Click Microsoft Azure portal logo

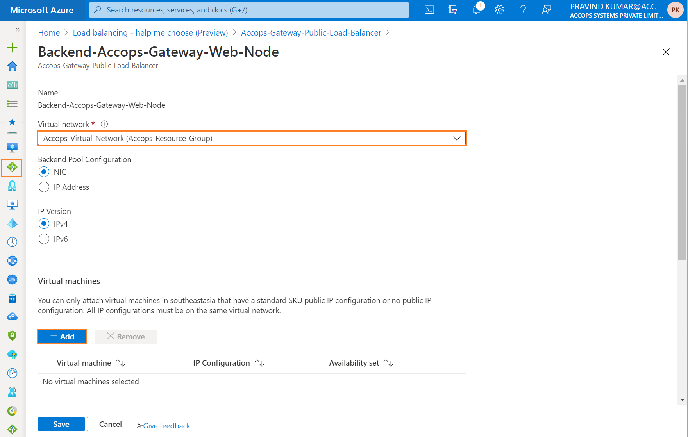click(42, 10)
